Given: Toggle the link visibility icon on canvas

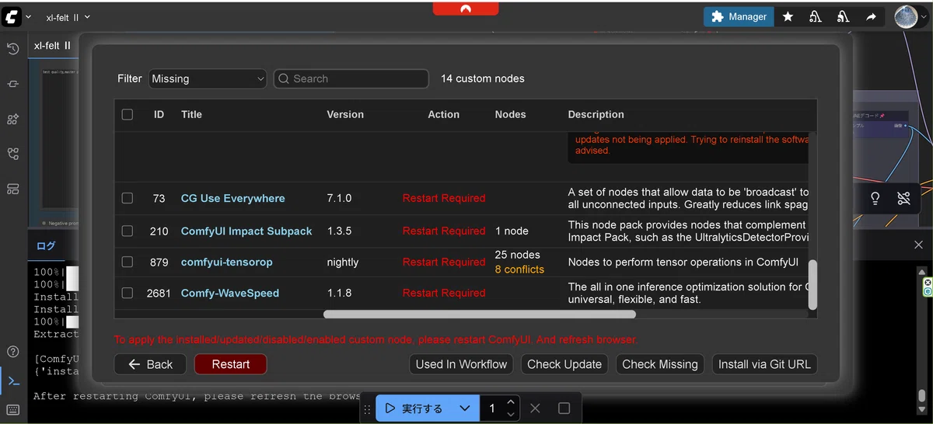Looking at the screenshot, I should coord(903,199).
